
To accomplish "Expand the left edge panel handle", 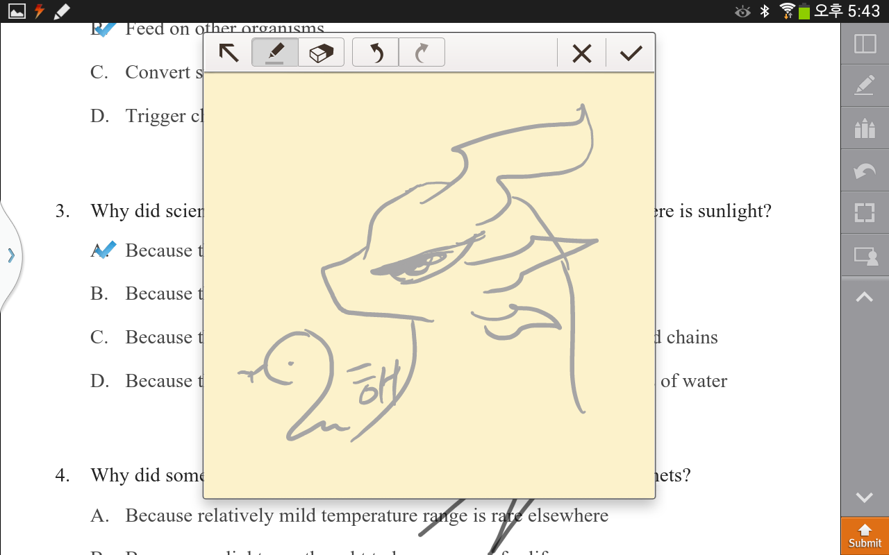I will coord(10,255).
